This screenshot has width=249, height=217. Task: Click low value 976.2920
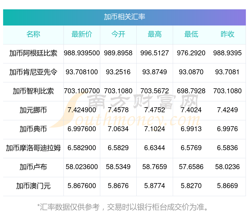tap(191, 53)
